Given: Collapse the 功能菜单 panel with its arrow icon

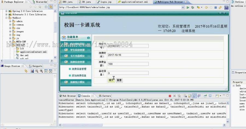Looking at the screenshot, I should point(88,38).
